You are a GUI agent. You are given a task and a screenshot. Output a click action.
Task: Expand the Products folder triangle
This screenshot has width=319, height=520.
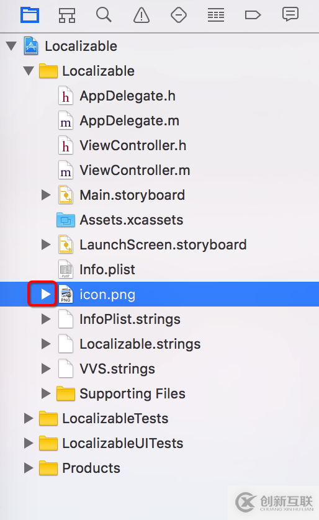29,468
